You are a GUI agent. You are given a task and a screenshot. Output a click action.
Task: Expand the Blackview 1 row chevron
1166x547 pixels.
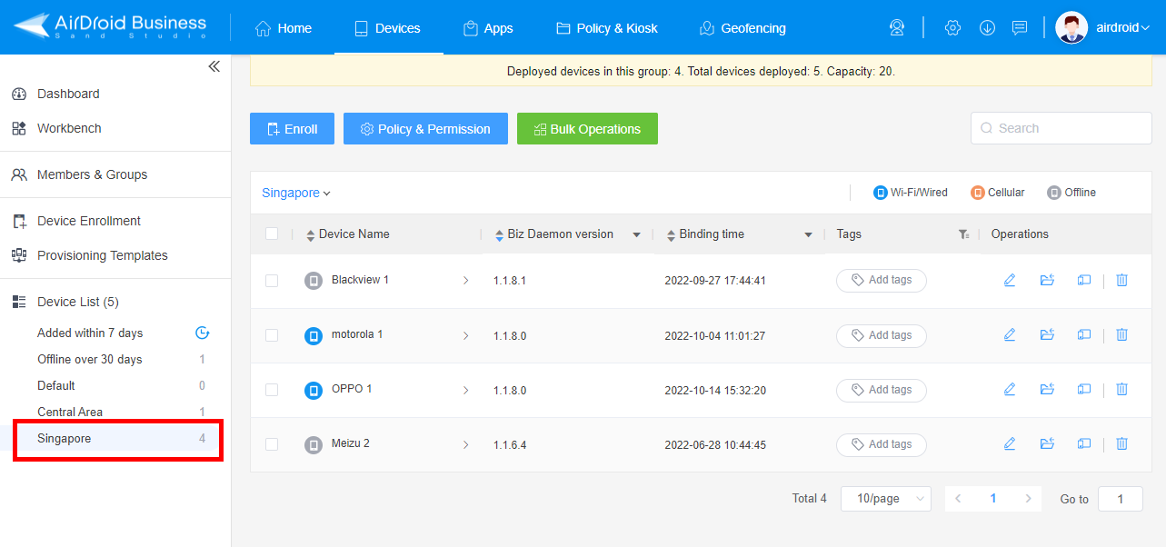coord(465,281)
